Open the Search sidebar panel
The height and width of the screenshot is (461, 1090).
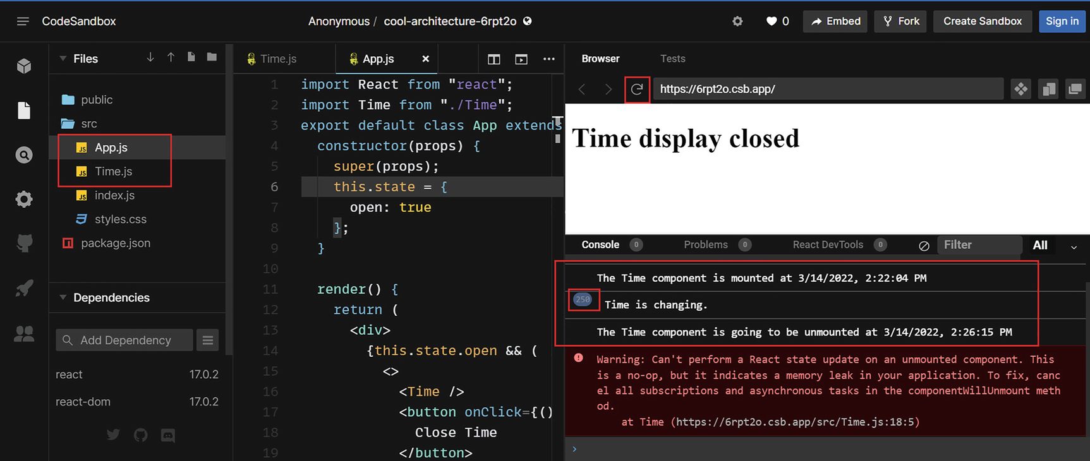24,155
